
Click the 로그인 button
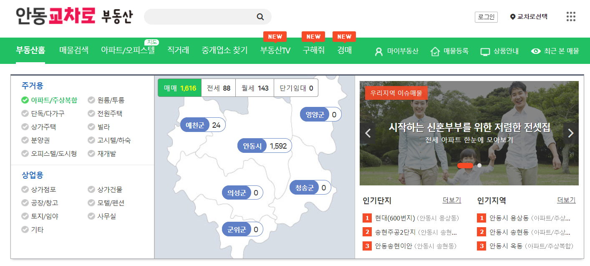[x=486, y=17]
